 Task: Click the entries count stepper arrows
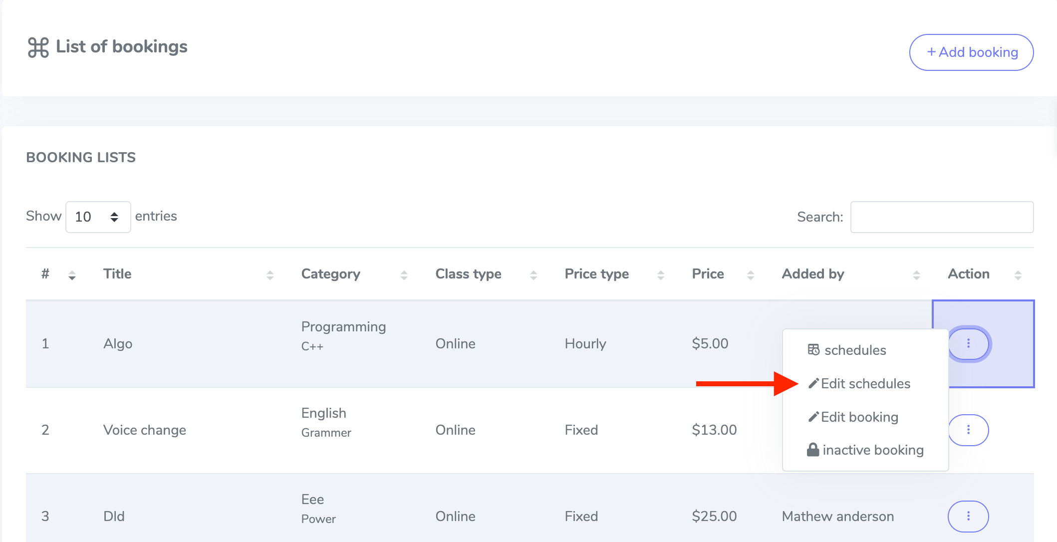click(113, 217)
